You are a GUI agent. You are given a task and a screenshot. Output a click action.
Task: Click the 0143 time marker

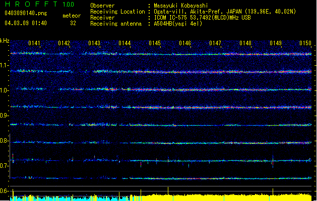(x=94, y=43)
